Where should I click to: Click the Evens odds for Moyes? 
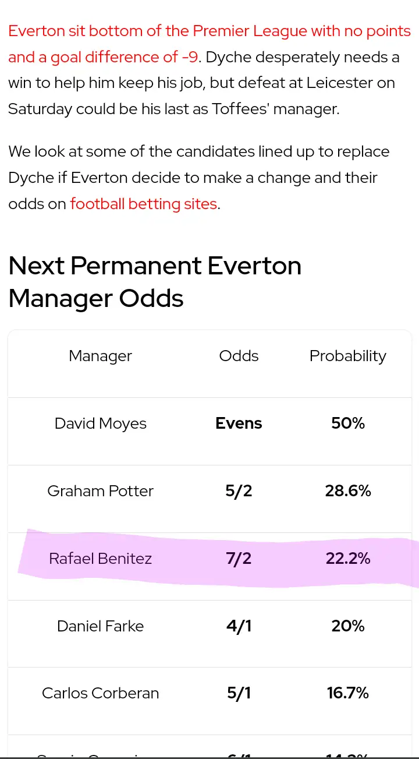click(239, 423)
